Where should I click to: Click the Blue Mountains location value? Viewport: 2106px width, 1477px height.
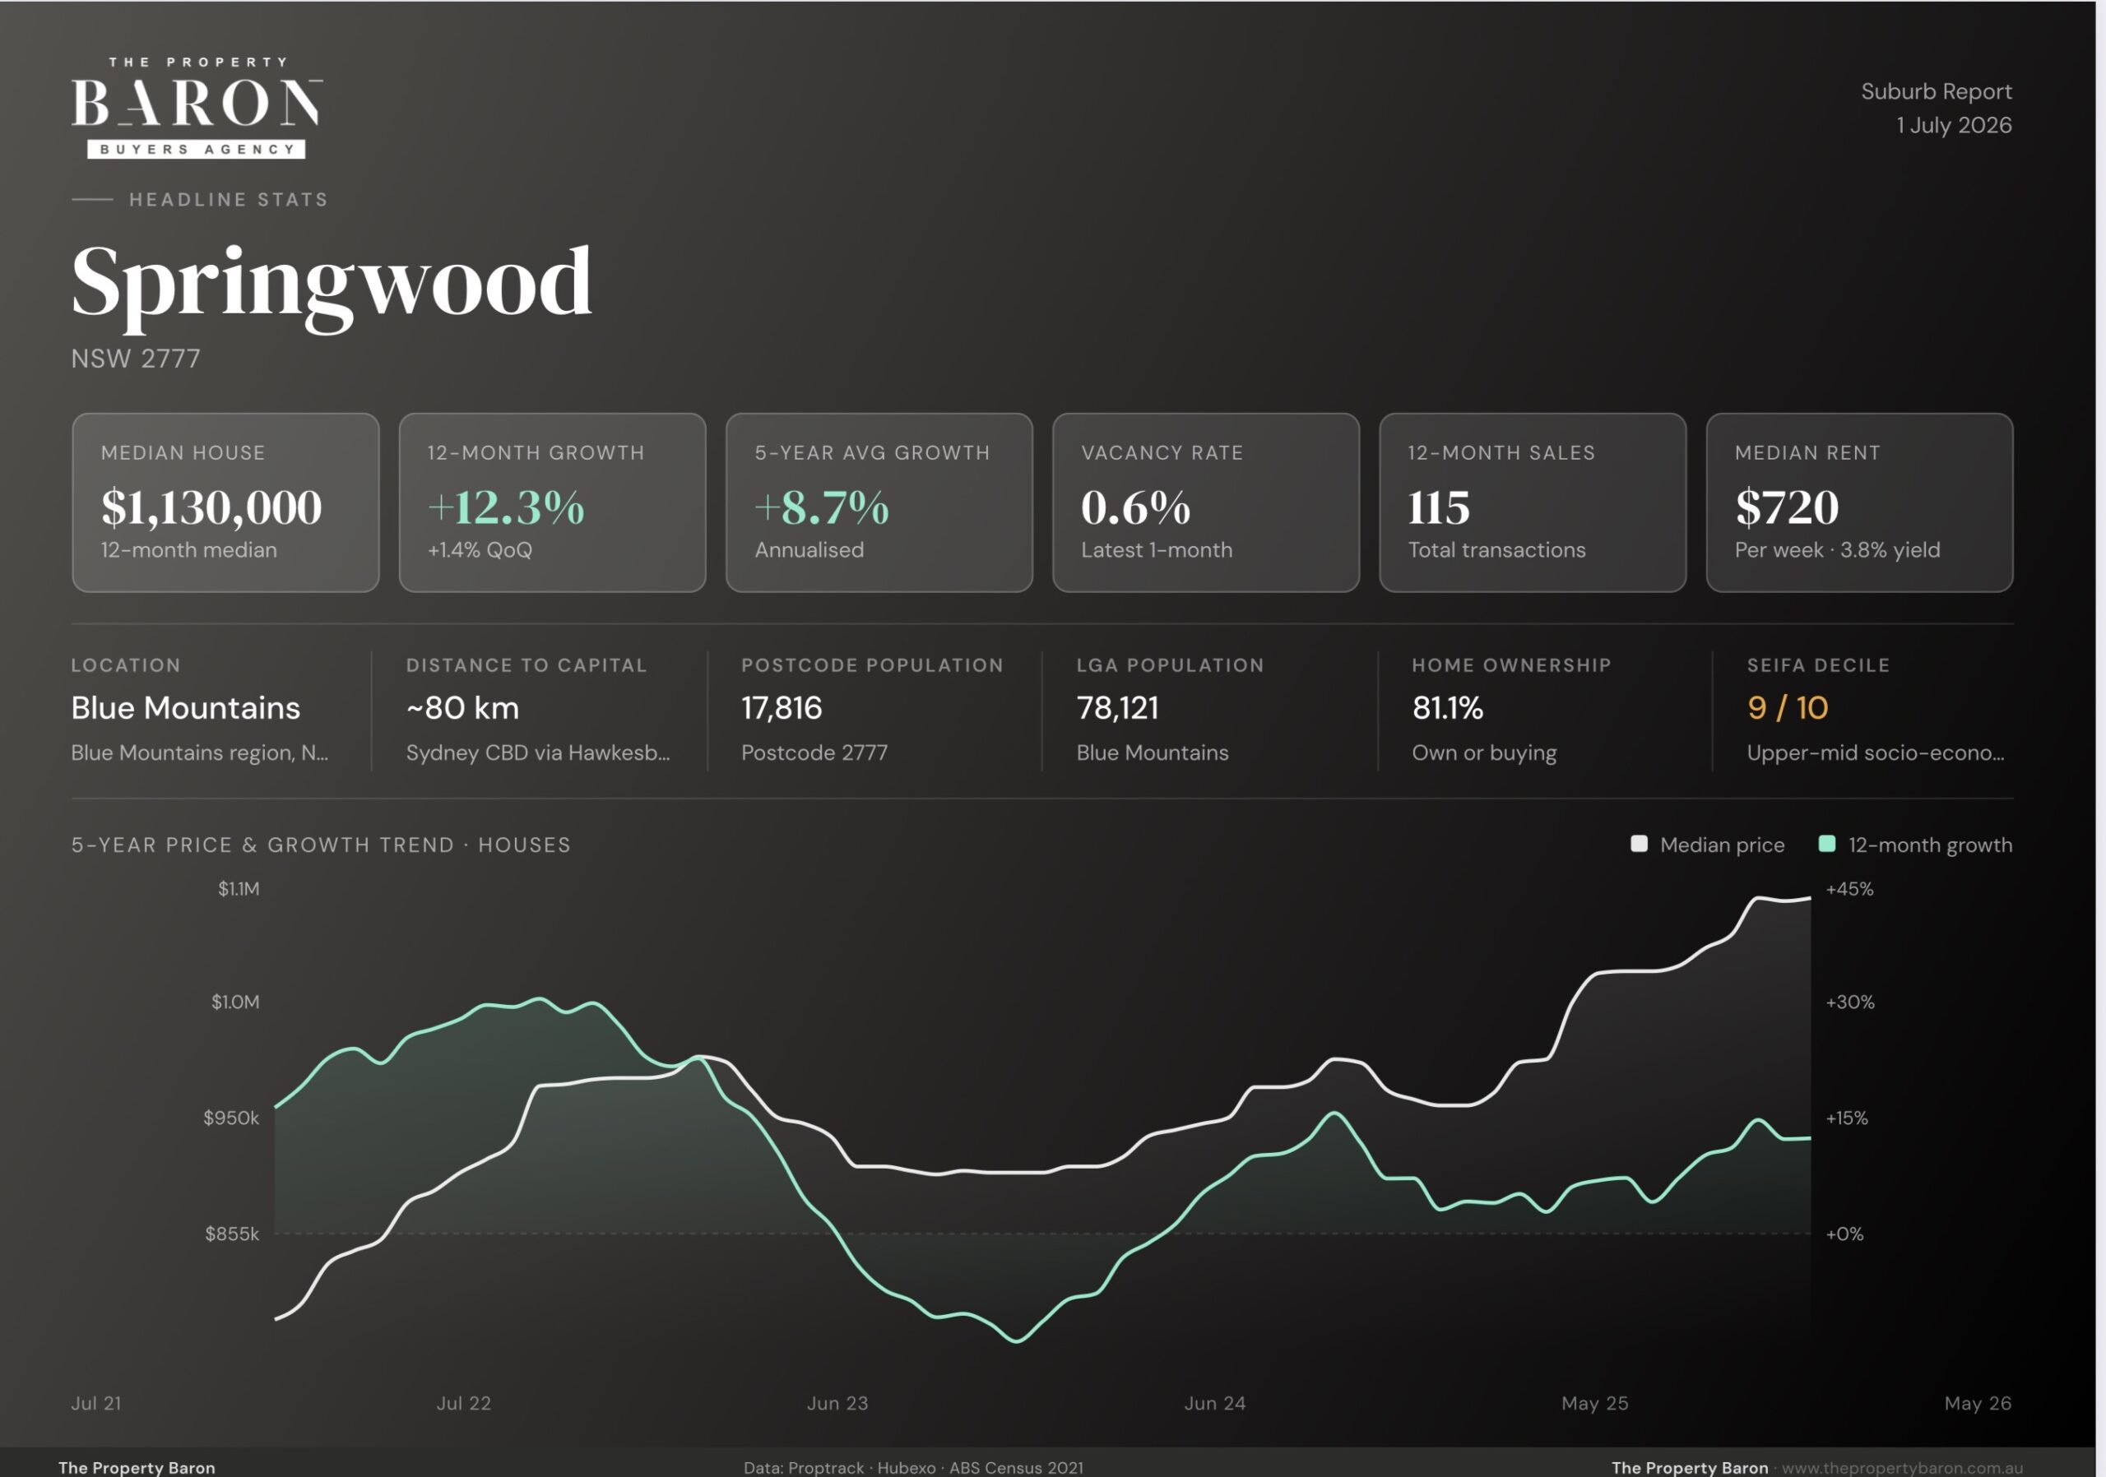[185, 708]
